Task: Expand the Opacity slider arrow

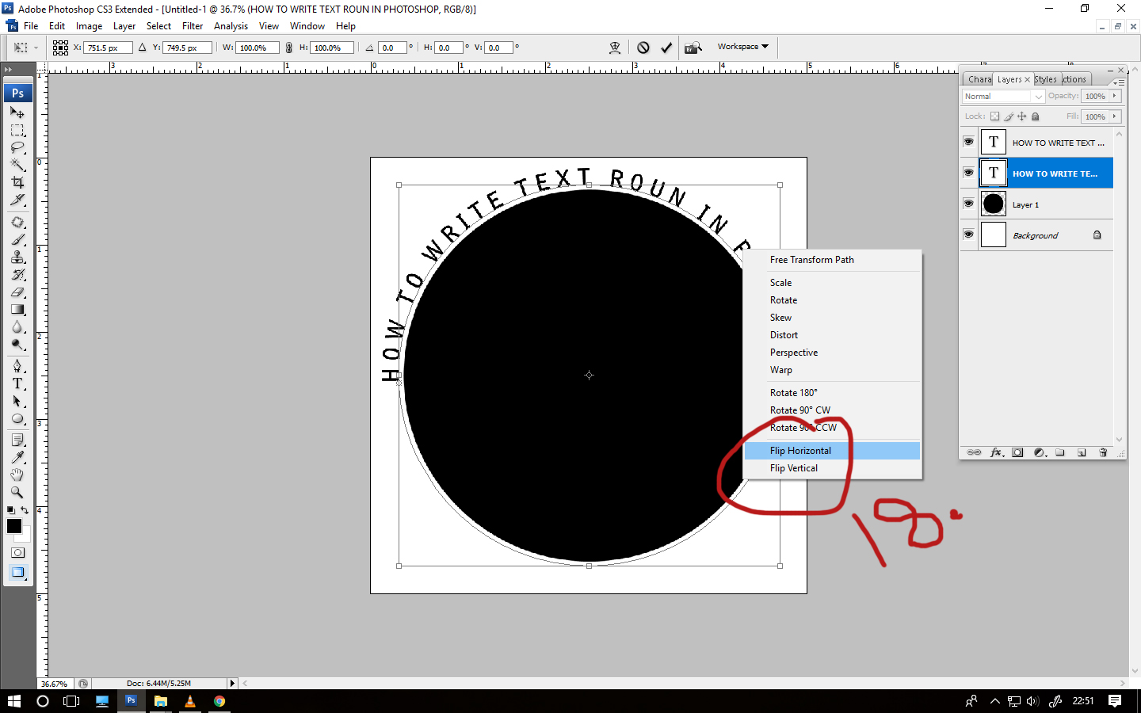Action: pyautogui.click(x=1115, y=96)
